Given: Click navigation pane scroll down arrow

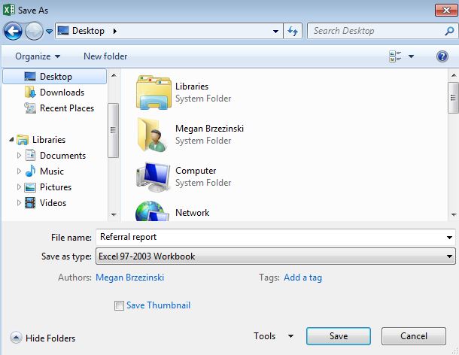Looking at the screenshot, I should [x=114, y=215].
